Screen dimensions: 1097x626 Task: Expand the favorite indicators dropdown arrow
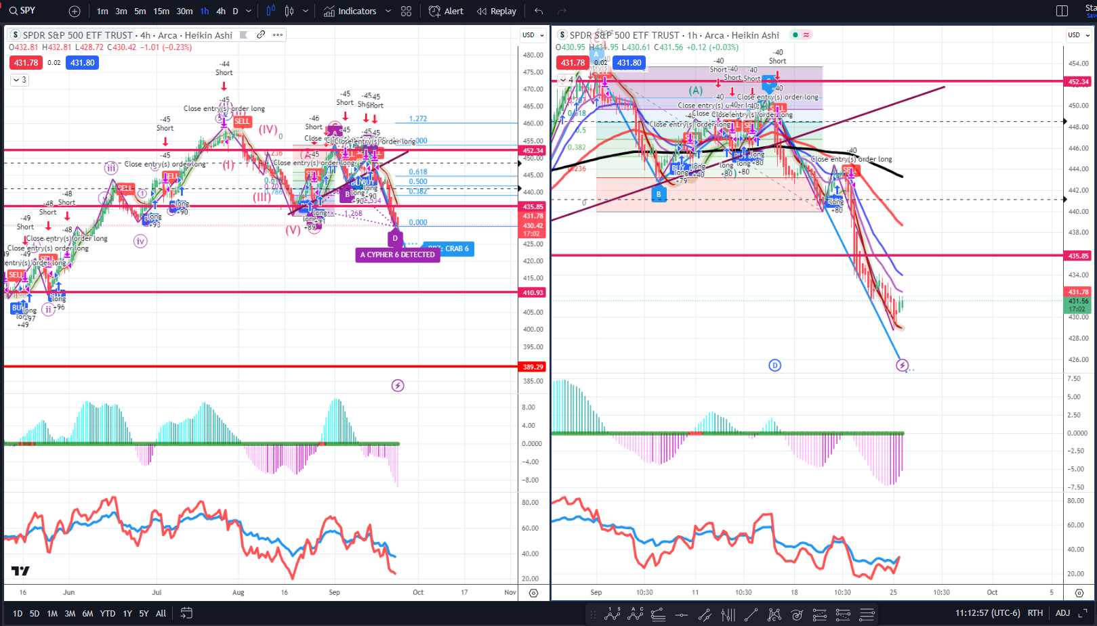pos(388,12)
